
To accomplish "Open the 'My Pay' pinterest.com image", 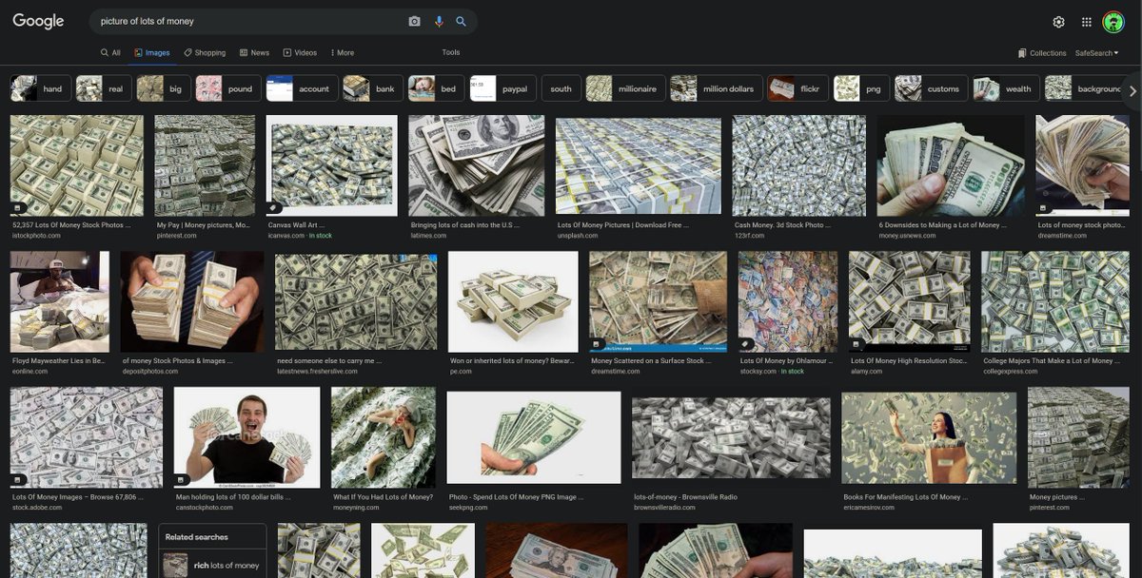I will click(x=205, y=165).
